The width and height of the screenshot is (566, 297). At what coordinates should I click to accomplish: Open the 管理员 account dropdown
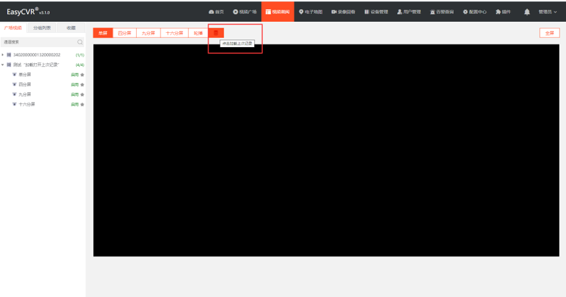tap(547, 12)
